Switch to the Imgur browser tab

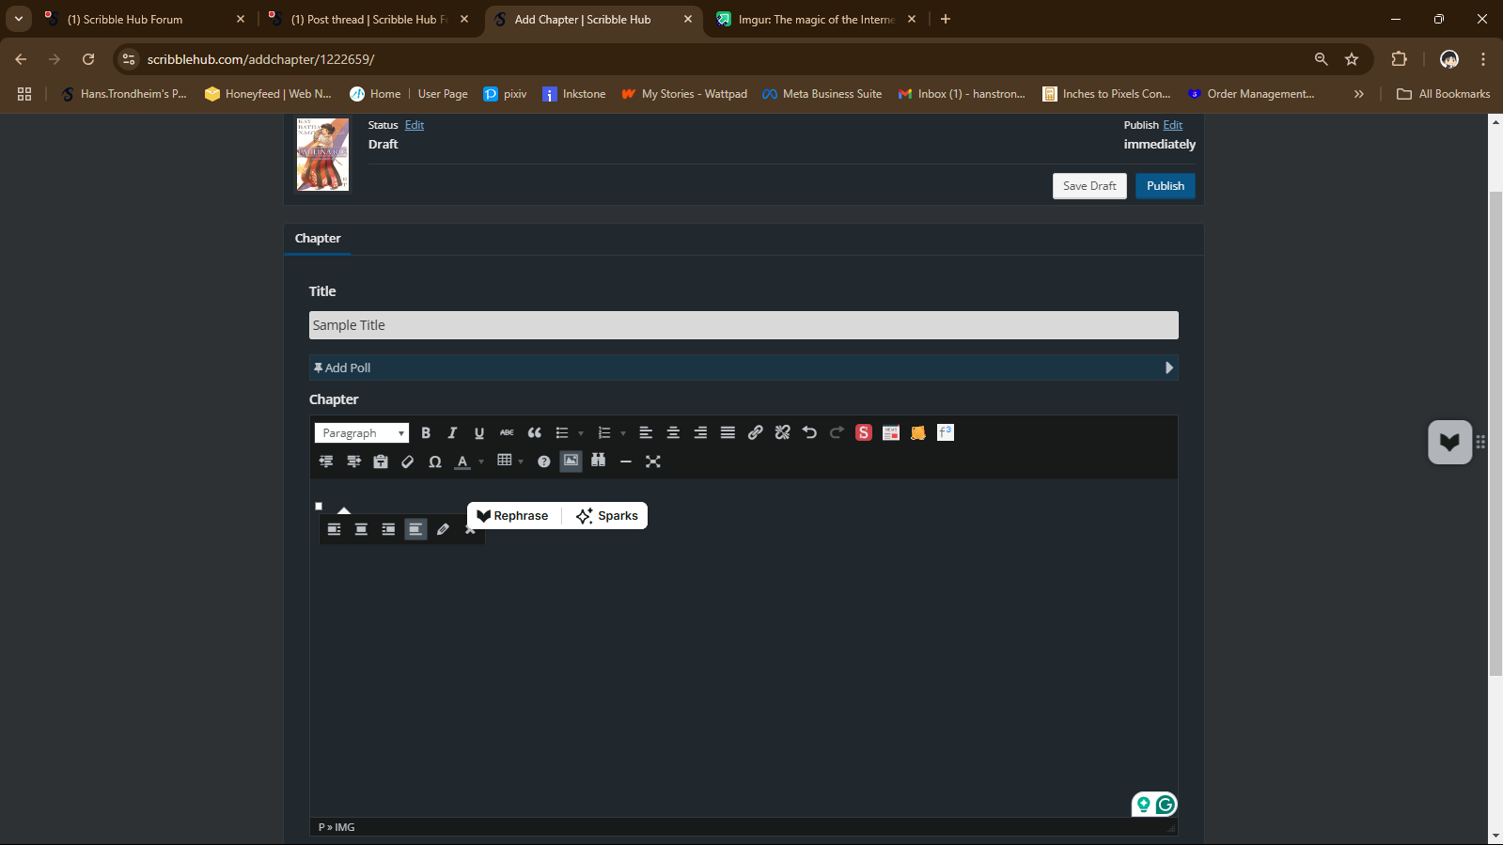coord(814,19)
